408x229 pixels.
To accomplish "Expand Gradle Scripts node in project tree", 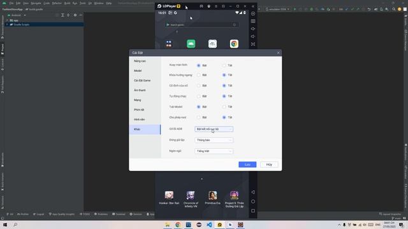I will 7,24.
